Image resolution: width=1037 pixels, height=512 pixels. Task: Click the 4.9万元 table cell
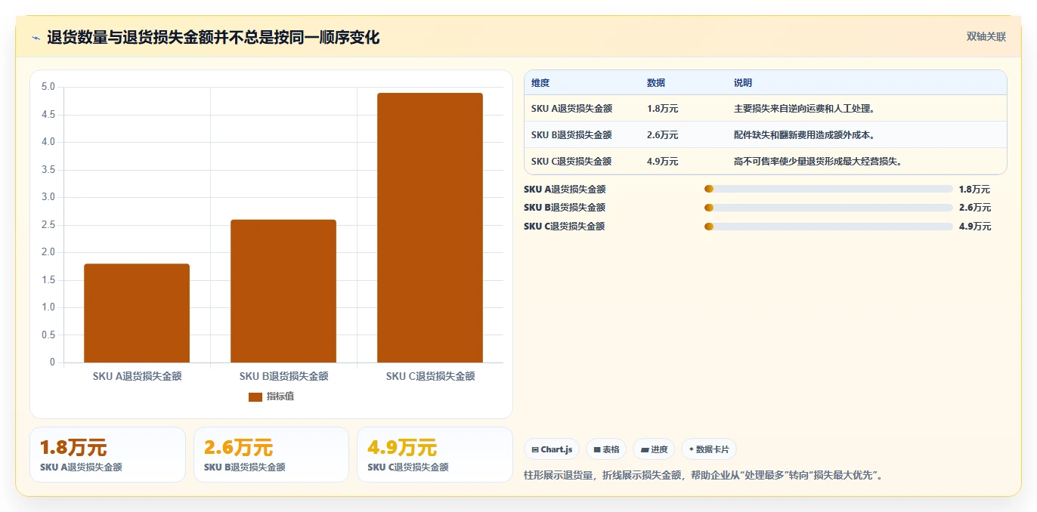(662, 162)
